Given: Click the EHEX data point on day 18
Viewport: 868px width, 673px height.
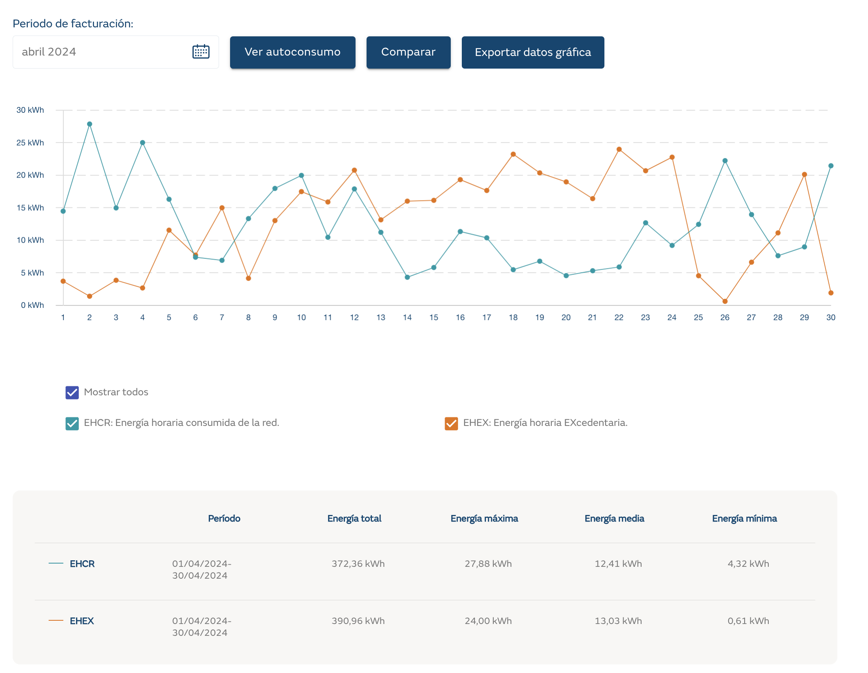Looking at the screenshot, I should pos(513,154).
